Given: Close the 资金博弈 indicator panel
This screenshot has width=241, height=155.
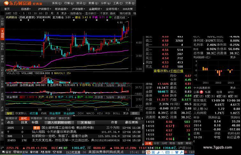Looking at the screenshot, I should (x=129, y=97).
